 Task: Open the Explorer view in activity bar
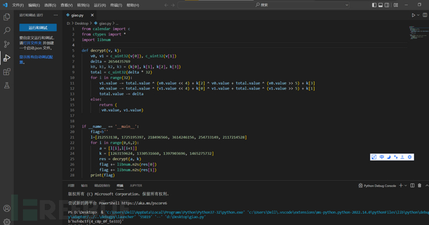pyautogui.click(x=7, y=17)
